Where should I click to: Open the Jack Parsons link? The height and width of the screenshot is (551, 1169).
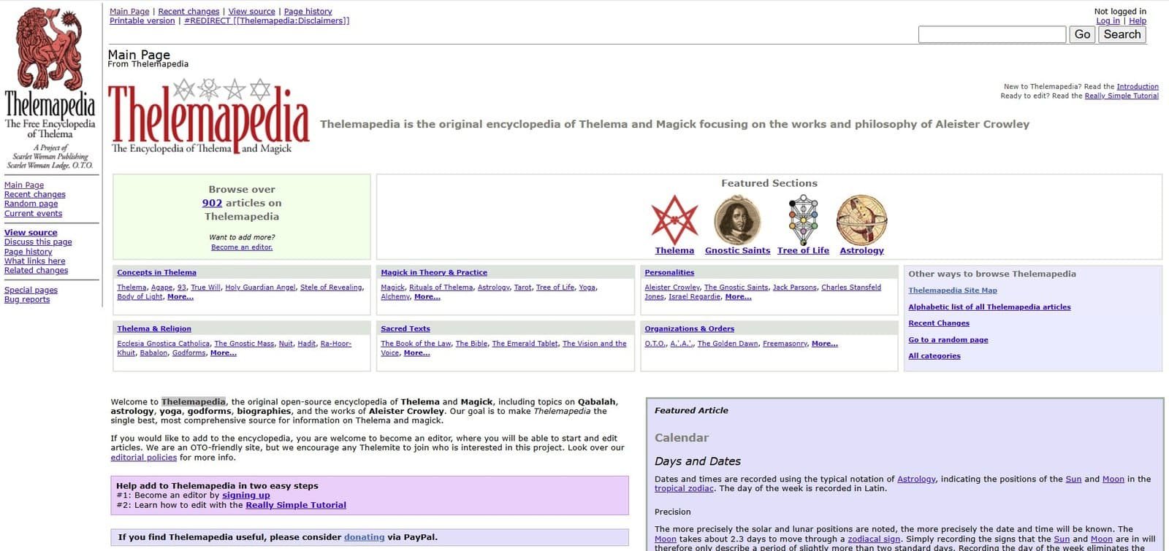[795, 288]
